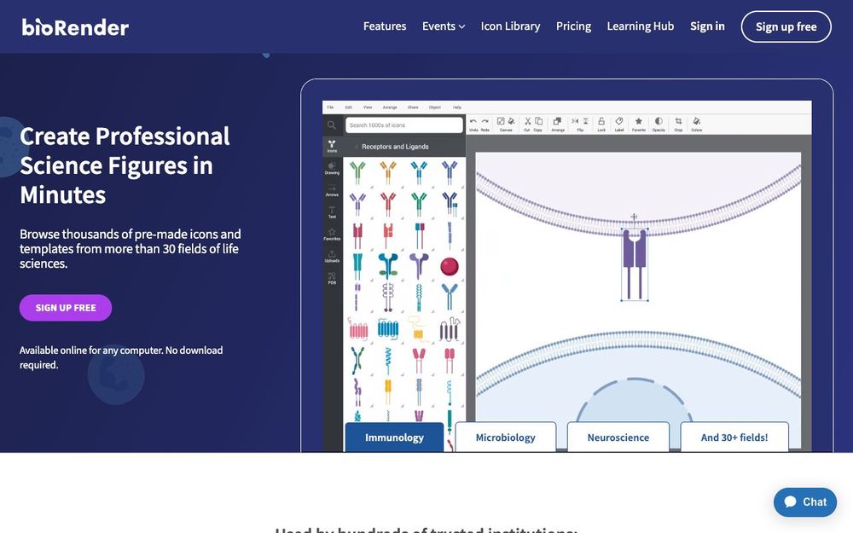Viewport: 853px width, 533px height.
Task: Switch to the Icons sidebar panel
Action: tap(331, 145)
